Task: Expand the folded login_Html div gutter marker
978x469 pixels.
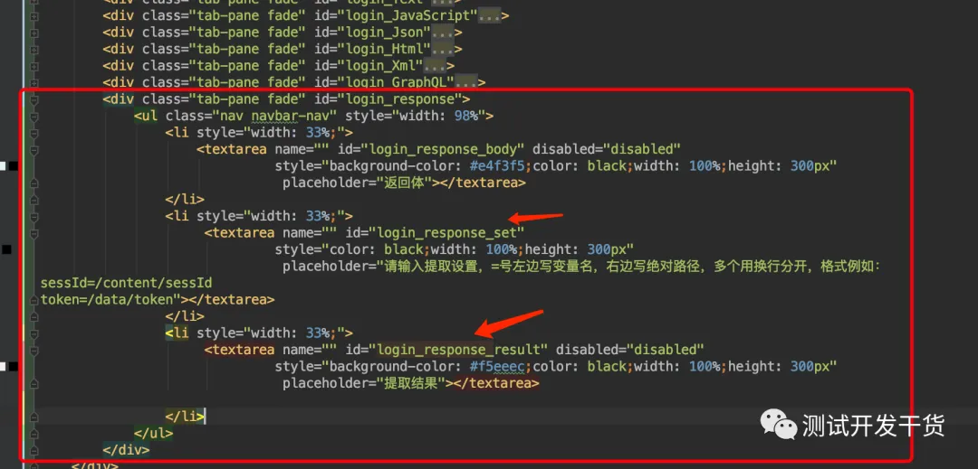Action: coord(34,49)
